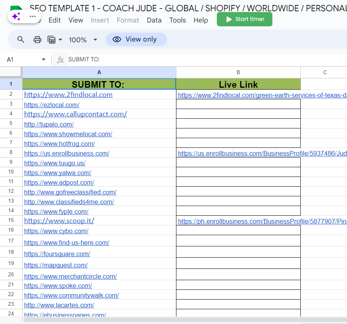Image resolution: width=347 pixels, height=324 pixels.
Task: Open the Format menu
Action: [x=128, y=20]
